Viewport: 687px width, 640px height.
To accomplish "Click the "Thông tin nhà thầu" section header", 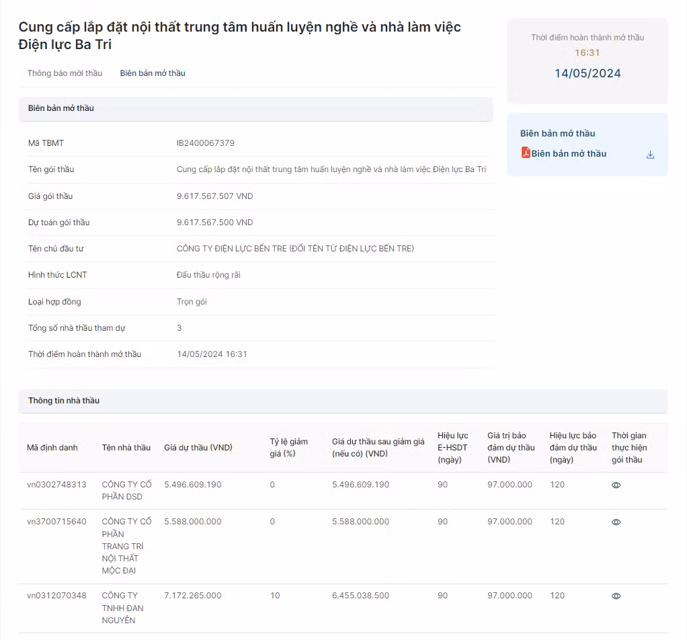I will coord(64,401).
